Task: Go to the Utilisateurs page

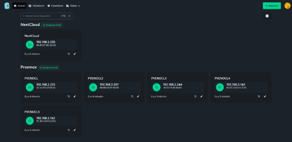Action: point(36,6)
